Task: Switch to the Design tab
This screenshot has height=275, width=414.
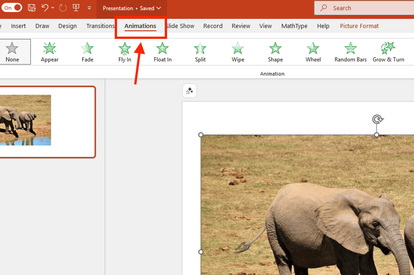Action: pyautogui.click(x=67, y=26)
